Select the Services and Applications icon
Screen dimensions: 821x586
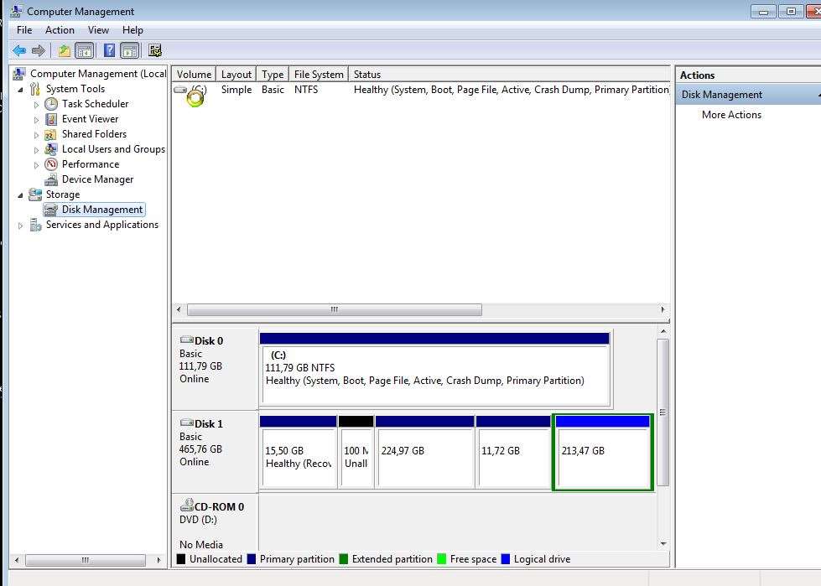coord(35,225)
